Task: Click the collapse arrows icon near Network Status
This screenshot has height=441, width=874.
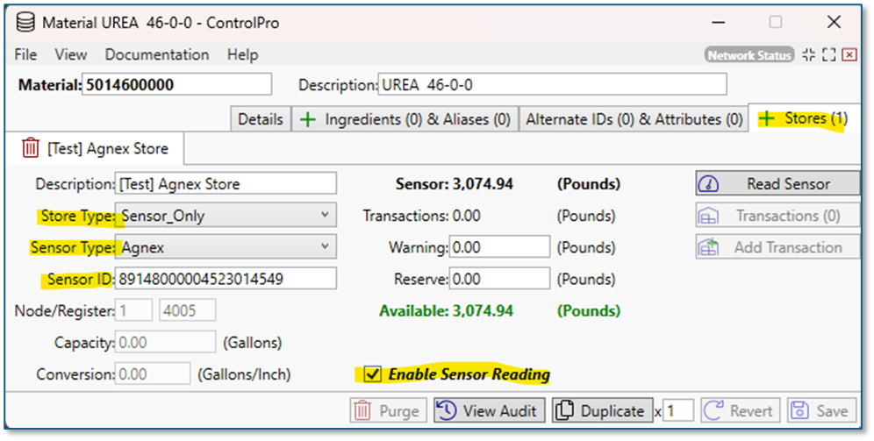Action: (808, 54)
